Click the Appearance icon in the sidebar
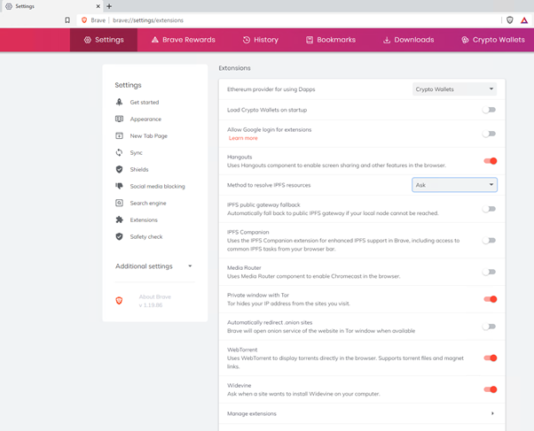 [x=119, y=119]
